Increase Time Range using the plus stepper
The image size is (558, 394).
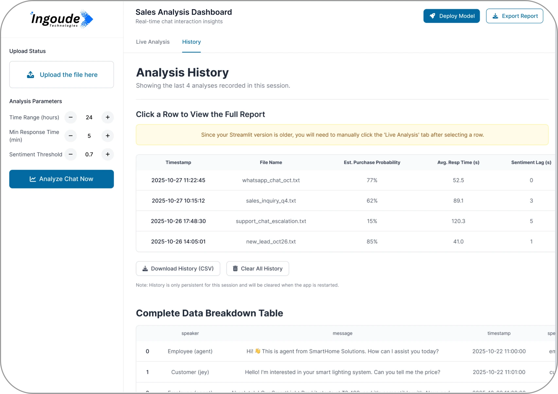click(x=107, y=117)
